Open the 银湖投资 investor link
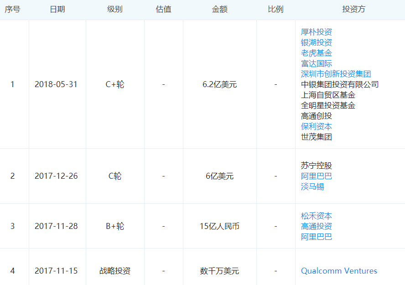 point(317,42)
